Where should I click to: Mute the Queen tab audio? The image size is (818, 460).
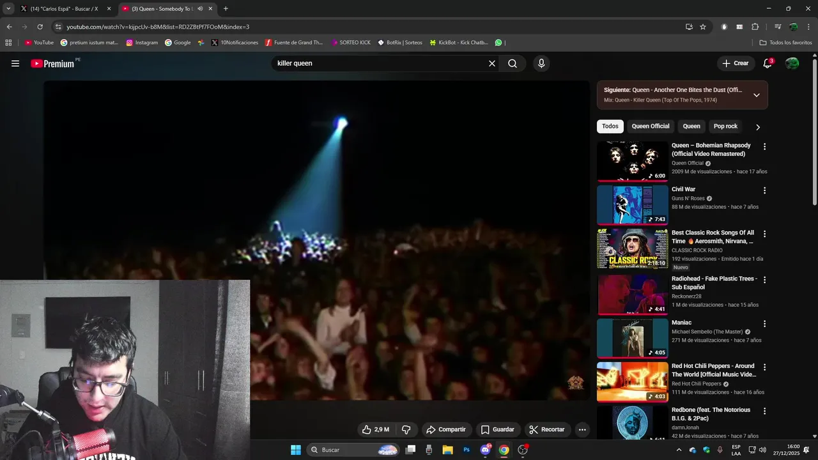(200, 9)
